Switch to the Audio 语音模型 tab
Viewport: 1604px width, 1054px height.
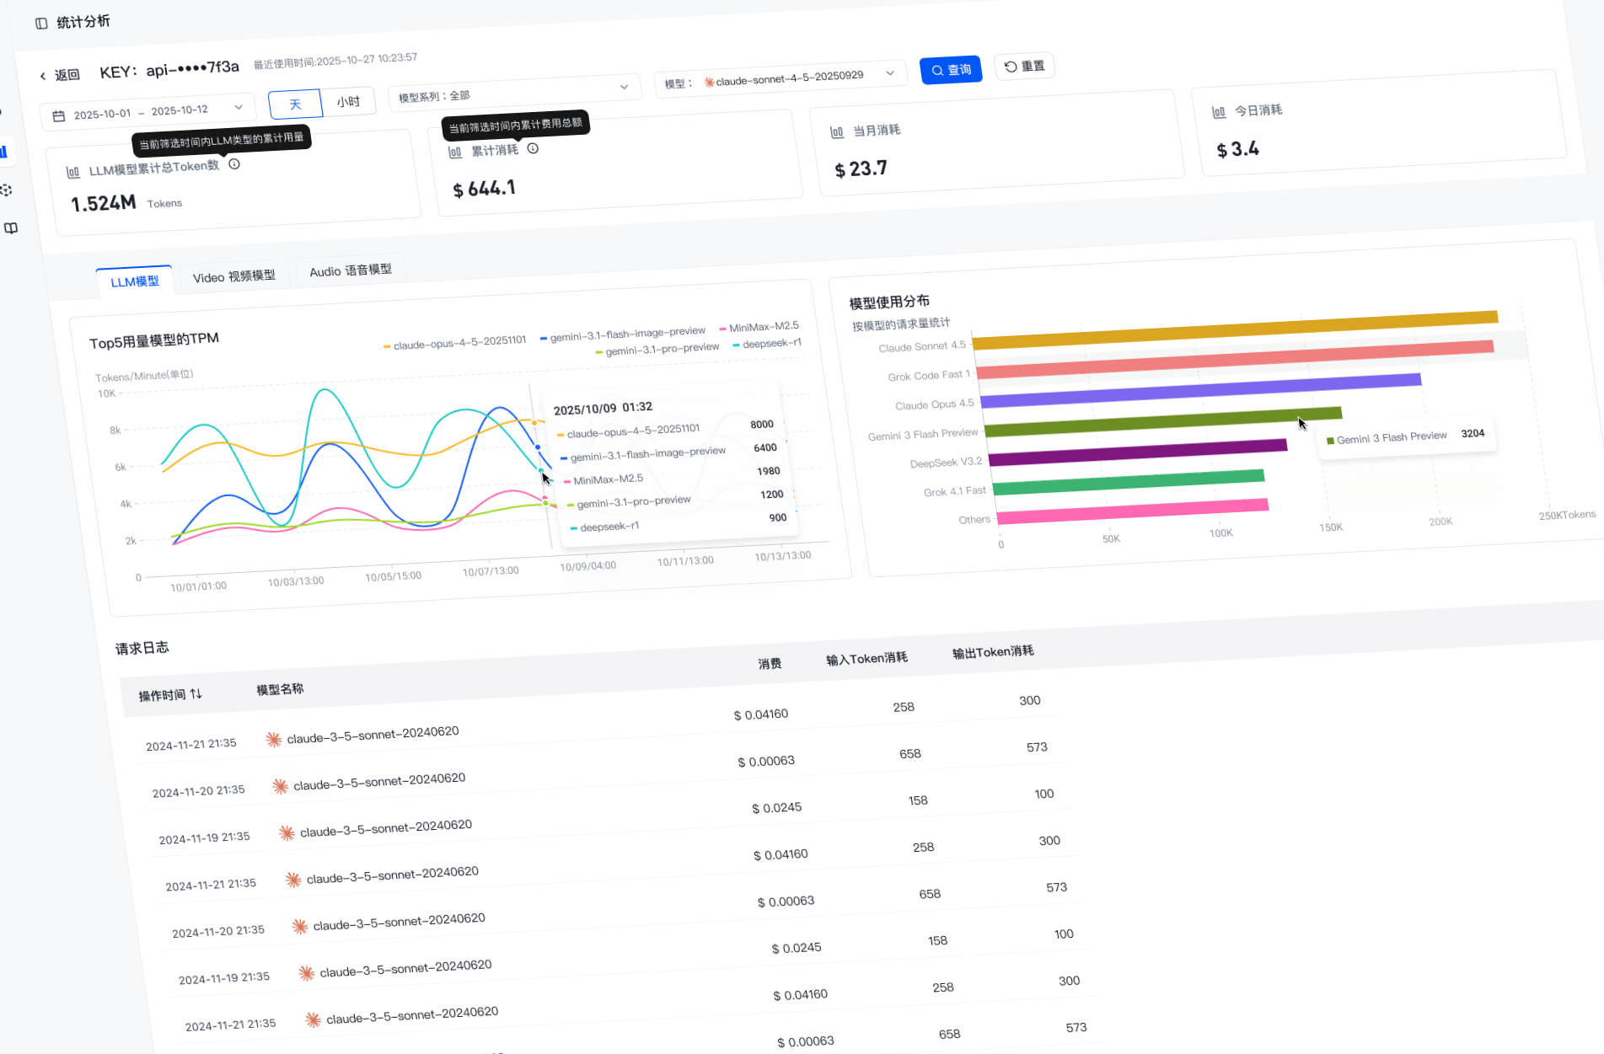(351, 270)
